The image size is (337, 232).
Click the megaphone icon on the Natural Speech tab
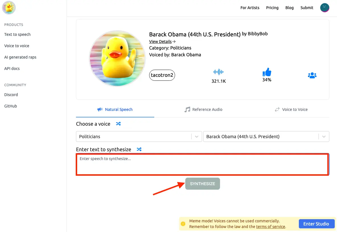point(100,109)
